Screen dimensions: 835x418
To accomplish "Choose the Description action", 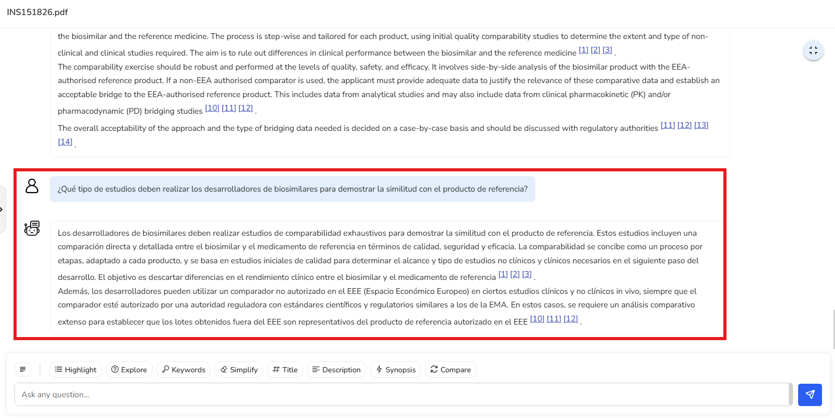I will [x=336, y=370].
